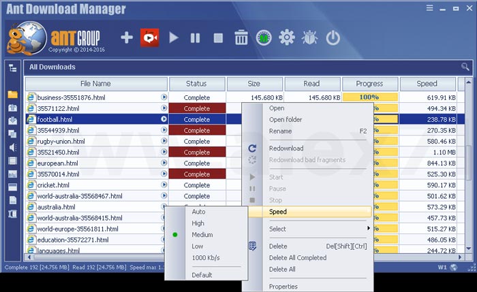This screenshot has width=477, height=292.
Task: Select the yellow folder sidebar icon
Action: coord(12,95)
